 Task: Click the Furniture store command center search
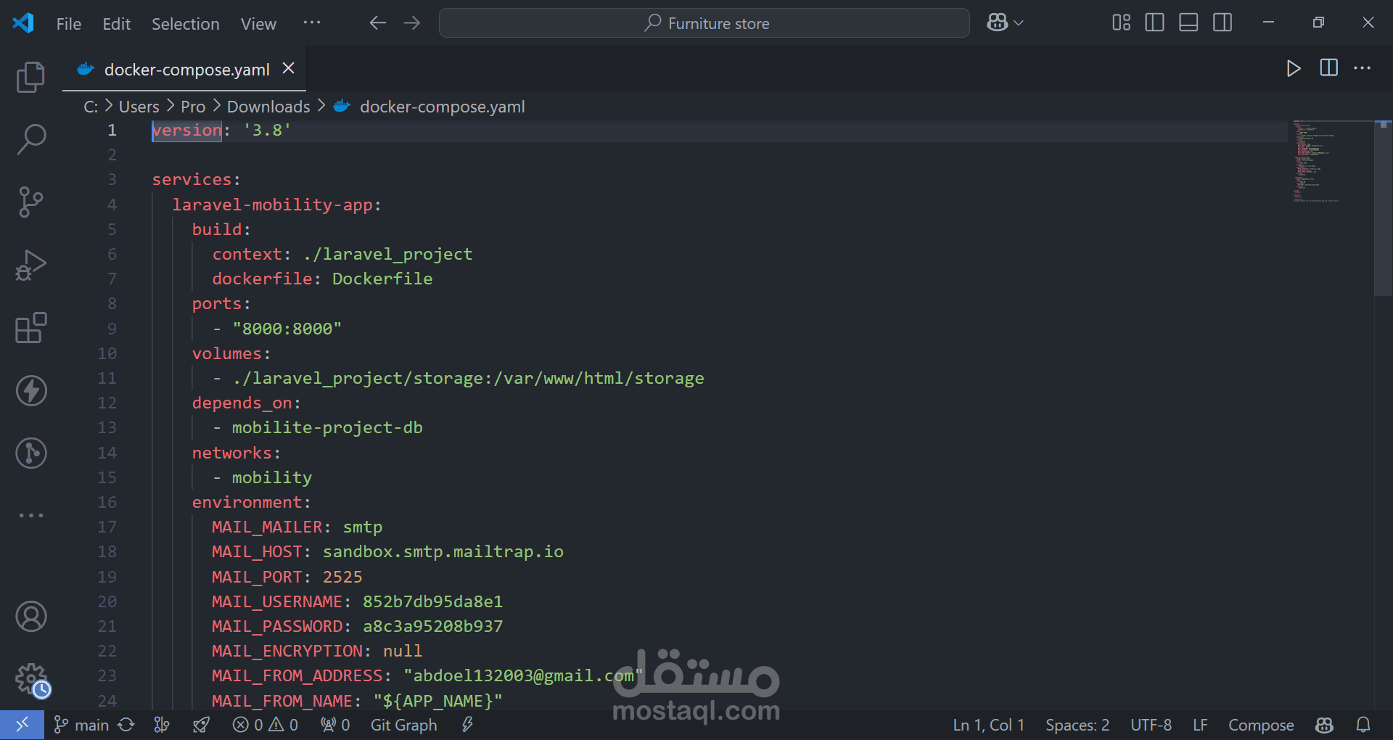[x=704, y=23]
